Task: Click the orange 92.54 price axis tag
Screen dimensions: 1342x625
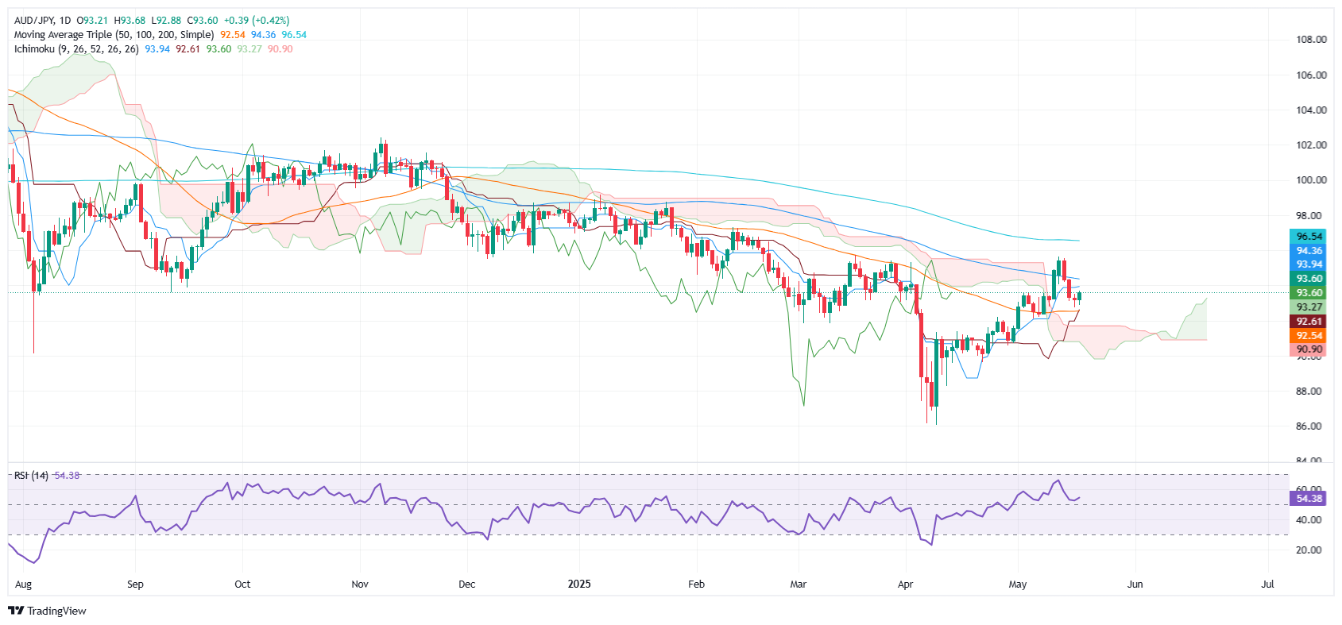Action: (1309, 336)
